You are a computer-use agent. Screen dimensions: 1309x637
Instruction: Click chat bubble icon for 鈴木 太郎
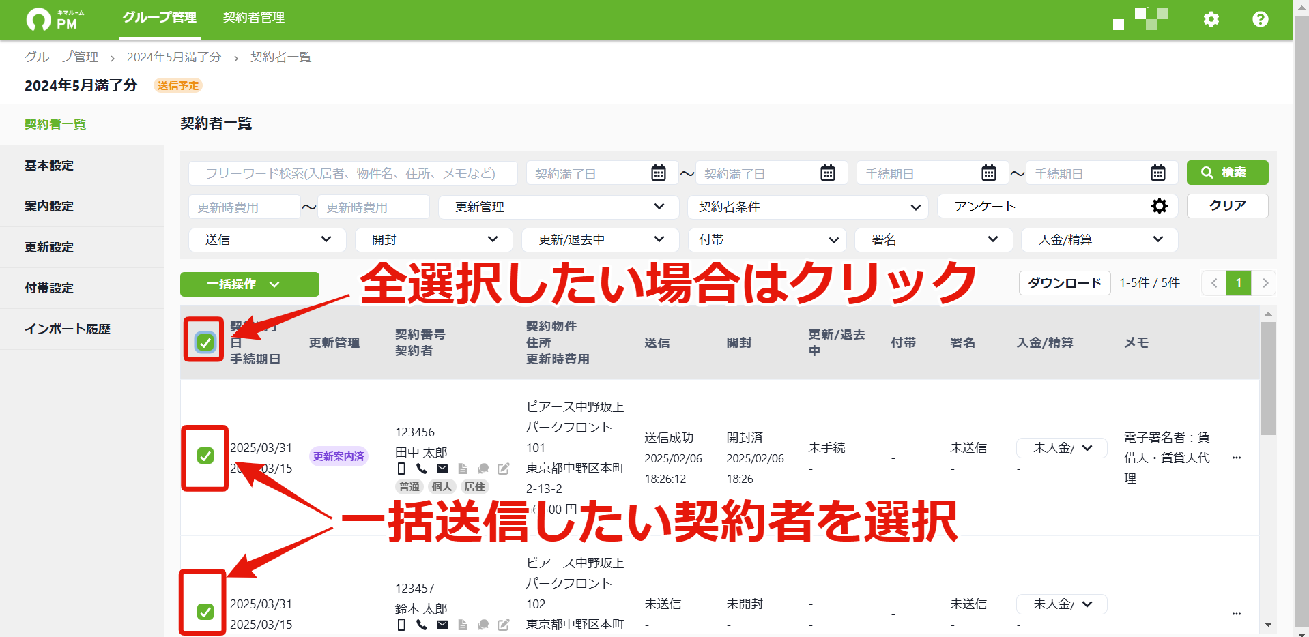[x=483, y=625]
